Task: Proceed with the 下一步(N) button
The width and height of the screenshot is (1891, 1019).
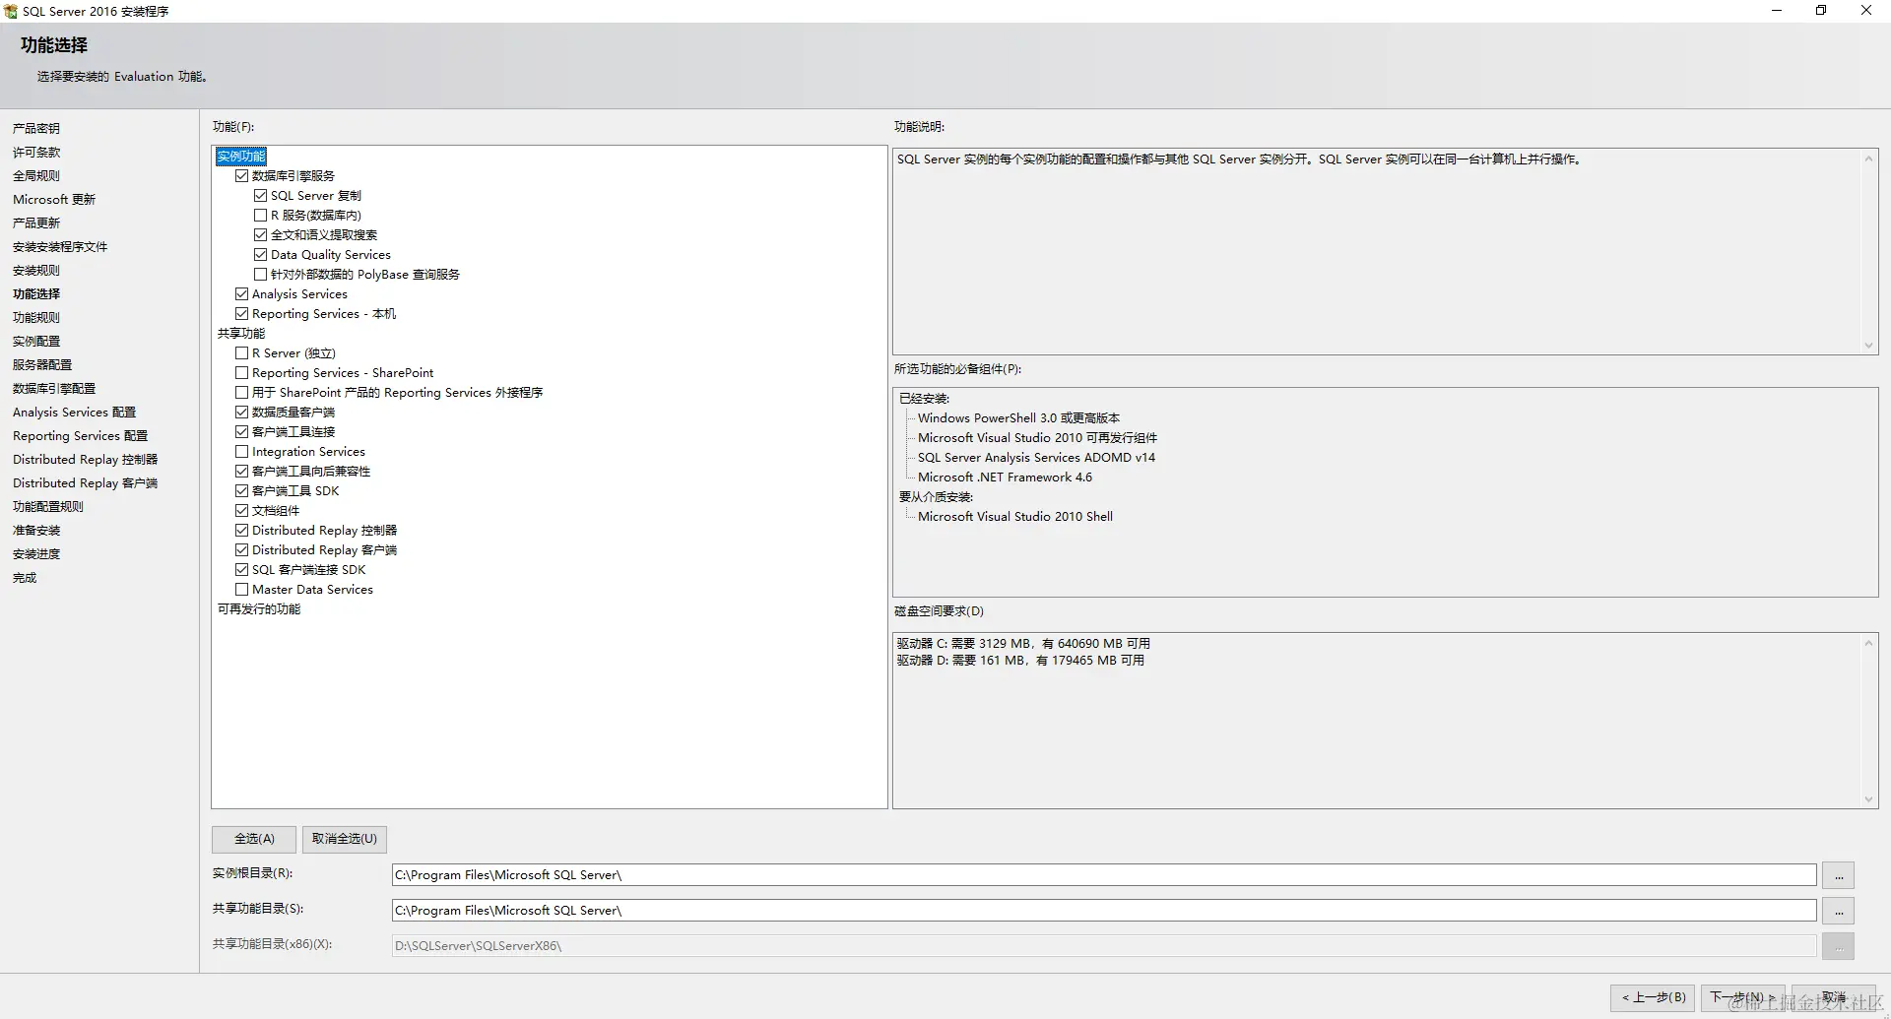Action: pos(1743,997)
